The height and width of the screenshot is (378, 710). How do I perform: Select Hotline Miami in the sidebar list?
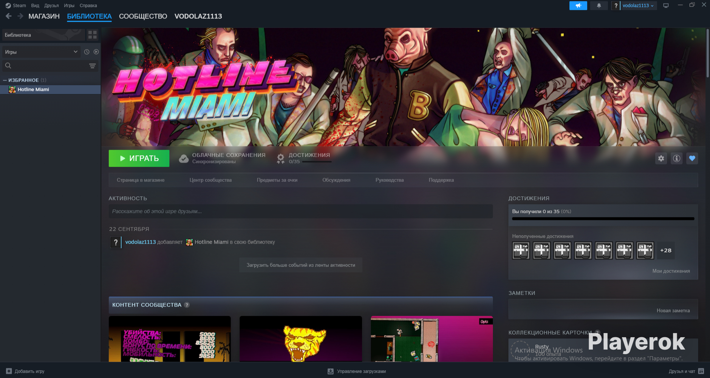pyautogui.click(x=50, y=90)
